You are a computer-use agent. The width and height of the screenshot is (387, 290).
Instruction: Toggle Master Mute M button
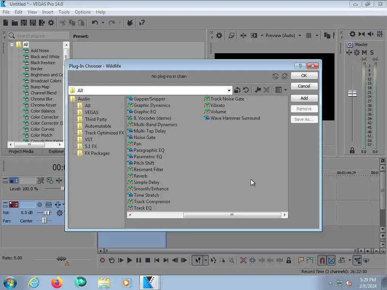[x=364, y=52]
